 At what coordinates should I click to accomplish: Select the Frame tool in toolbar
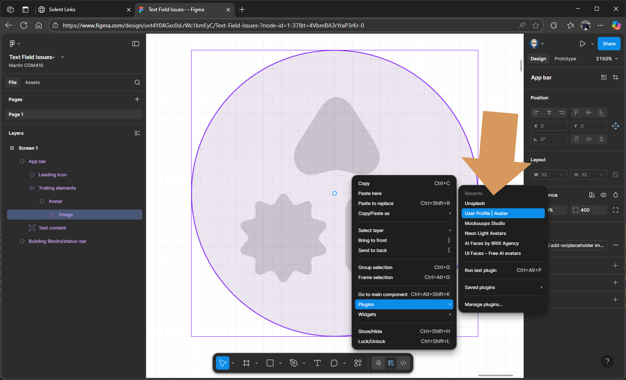click(246, 363)
